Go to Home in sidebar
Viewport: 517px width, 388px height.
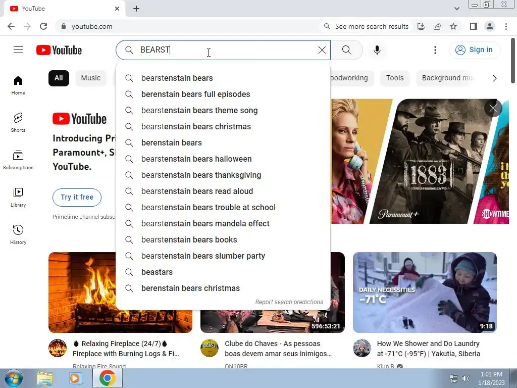(18, 85)
